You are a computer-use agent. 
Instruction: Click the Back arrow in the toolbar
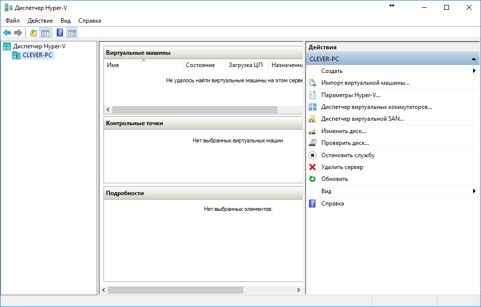[x=7, y=33]
